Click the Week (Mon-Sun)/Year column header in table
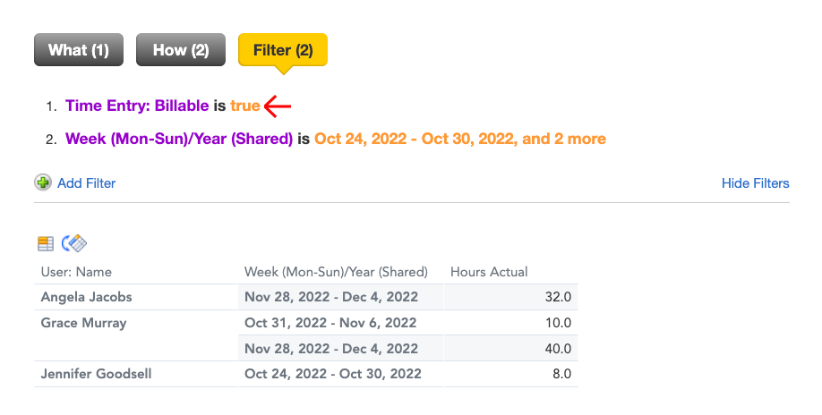822x415 pixels. coord(336,272)
